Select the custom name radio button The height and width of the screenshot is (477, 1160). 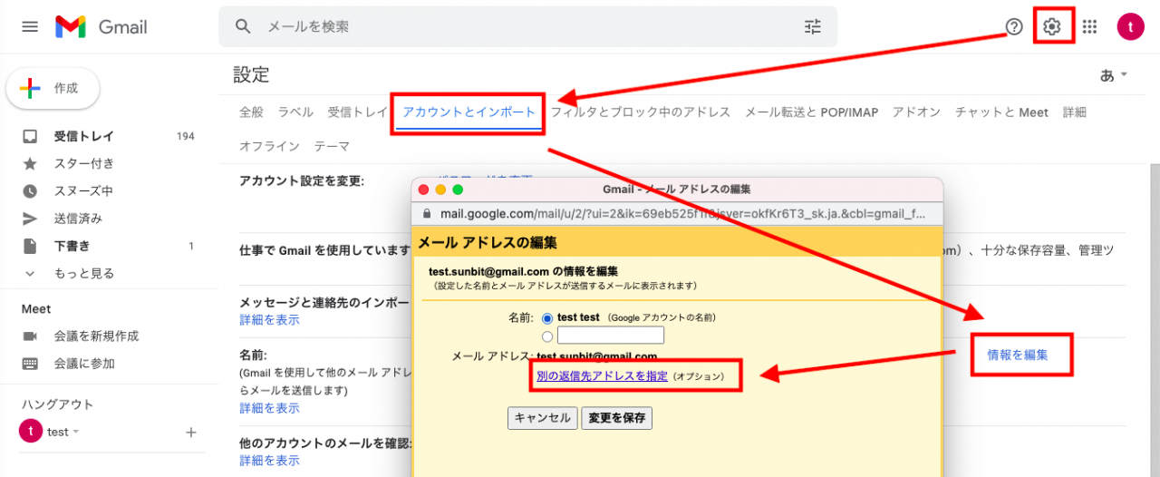click(x=547, y=336)
